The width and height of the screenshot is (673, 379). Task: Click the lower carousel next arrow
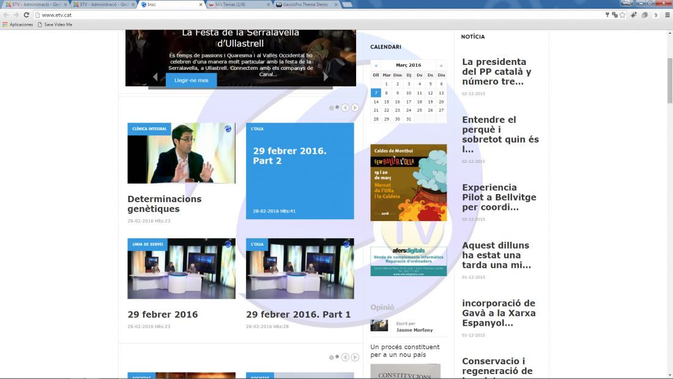355,357
